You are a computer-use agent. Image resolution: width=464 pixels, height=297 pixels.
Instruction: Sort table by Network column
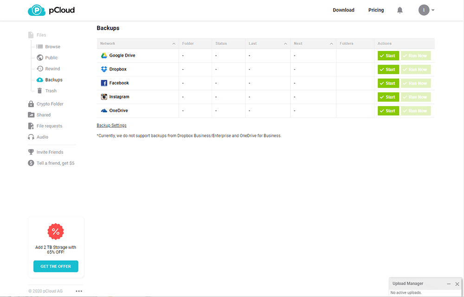coord(174,44)
